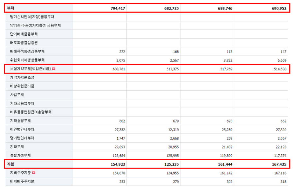The image size is (295, 190).
Task: Click the 단기매매금융부채 row label
Action: coord(24,34)
